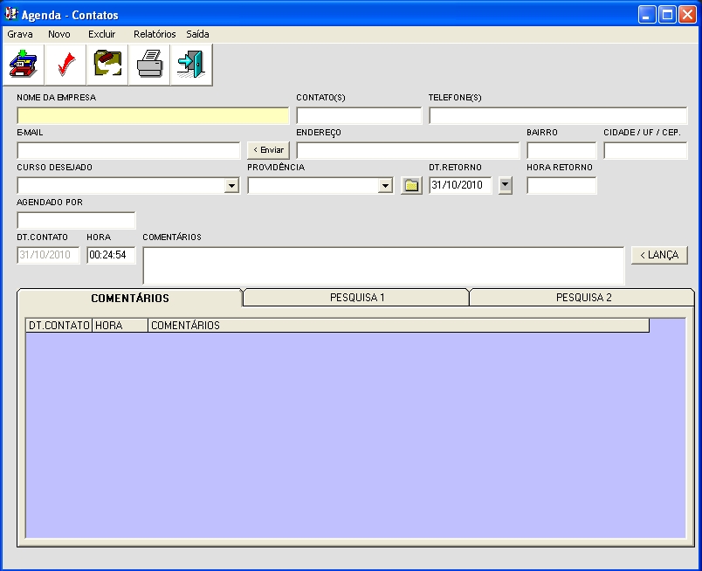The width and height of the screenshot is (702, 571).
Task: Click the DT.RETORNO date field 31/10/2010
Action: point(460,185)
